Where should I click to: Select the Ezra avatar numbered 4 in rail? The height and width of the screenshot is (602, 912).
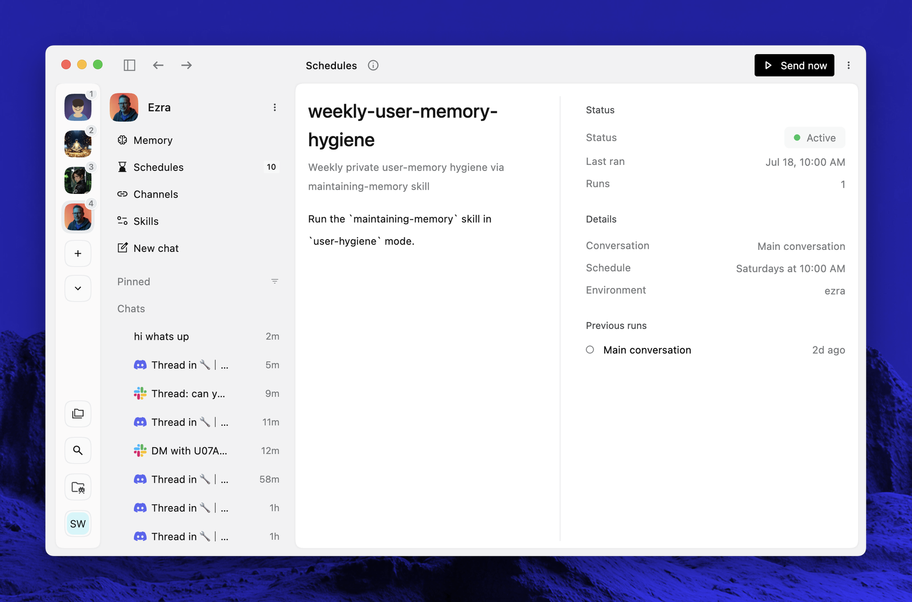click(78, 217)
